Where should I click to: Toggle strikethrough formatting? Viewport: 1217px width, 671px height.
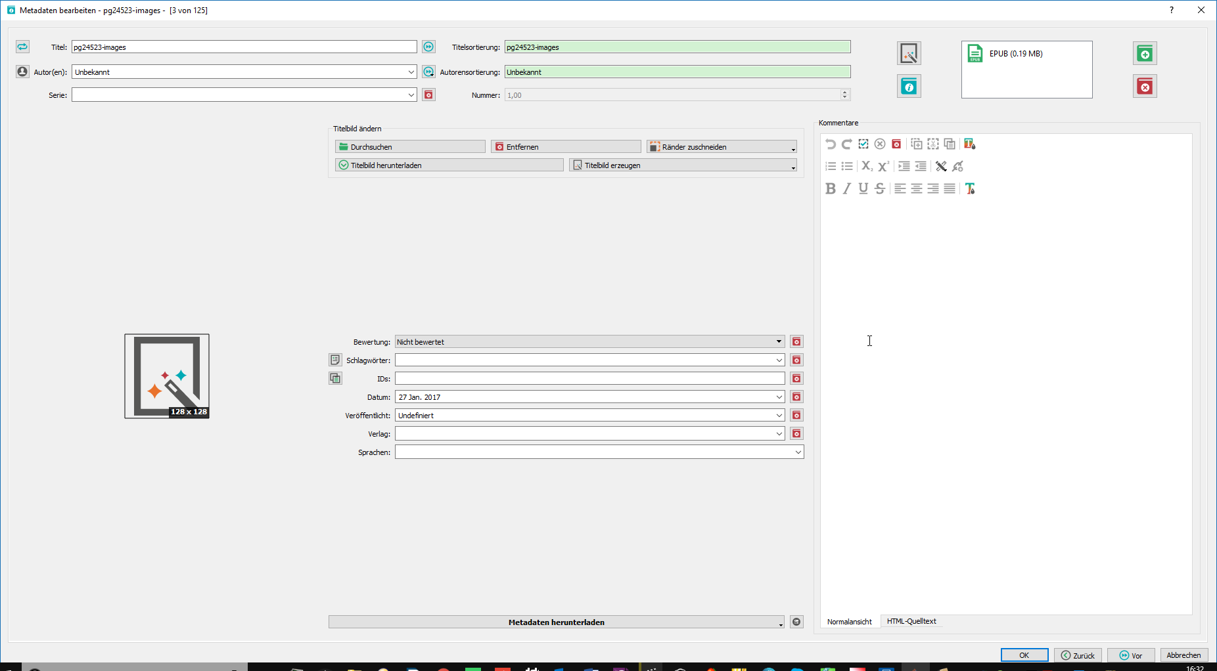(x=880, y=188)
